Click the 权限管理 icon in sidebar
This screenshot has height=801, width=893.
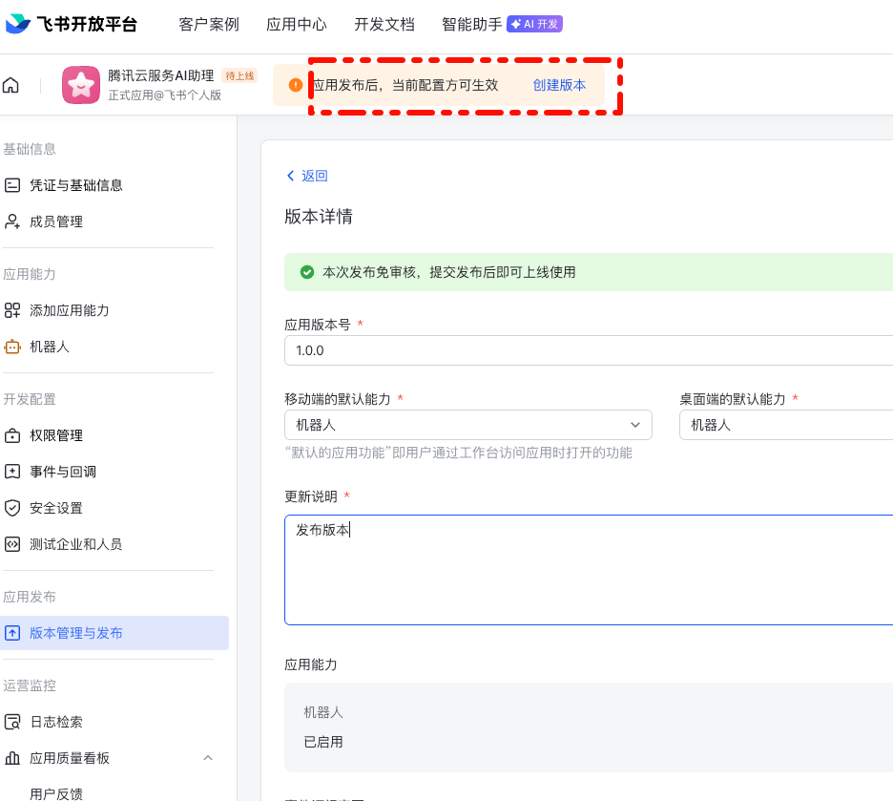[12, 435]
